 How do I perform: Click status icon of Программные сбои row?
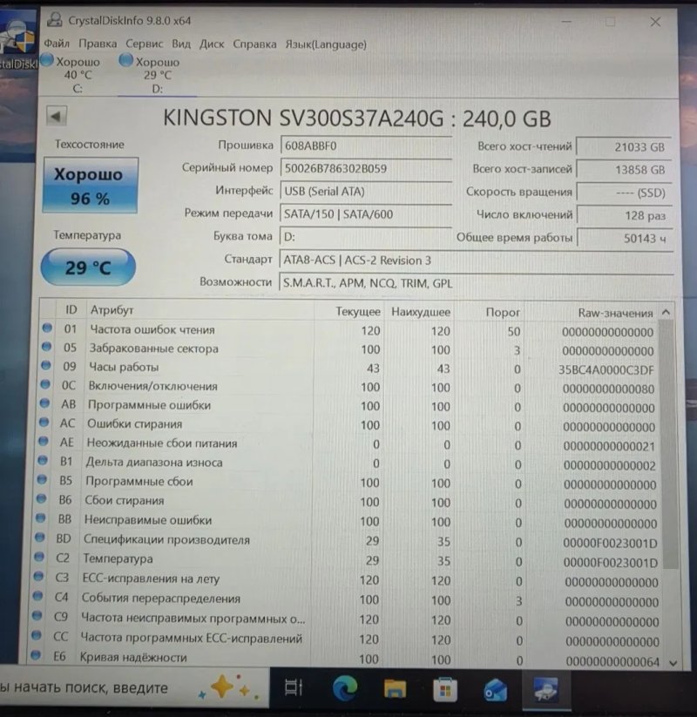click(x=42, y=480)
